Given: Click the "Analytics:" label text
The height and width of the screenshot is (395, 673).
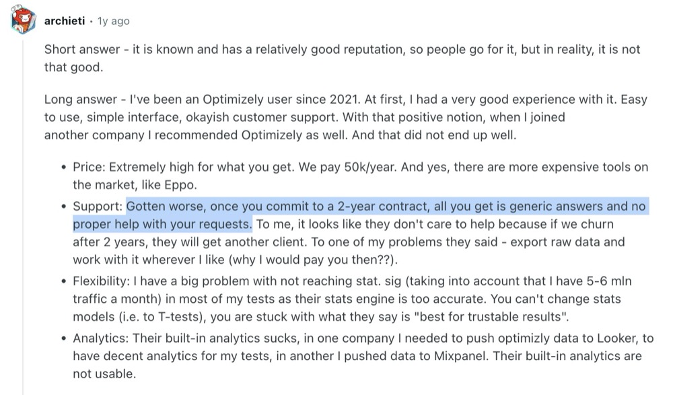Looking at the screenshot, I should coord(100,338).
